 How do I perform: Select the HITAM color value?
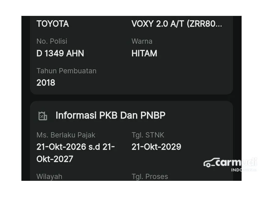[x=144, y=53]
